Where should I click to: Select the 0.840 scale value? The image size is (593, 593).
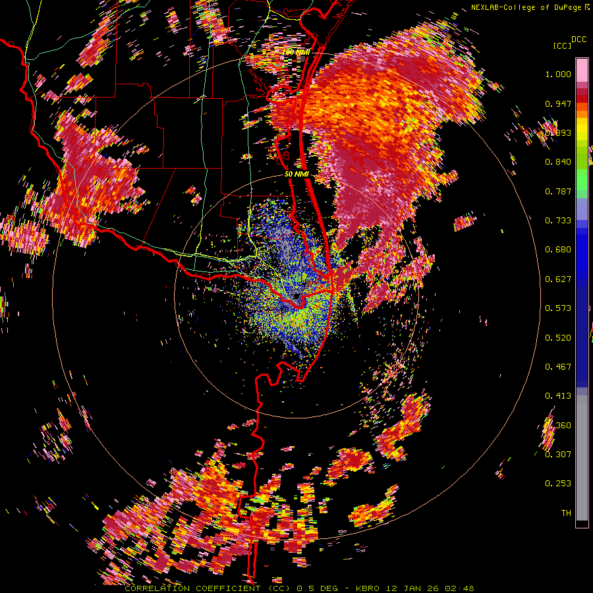[558, 162]
